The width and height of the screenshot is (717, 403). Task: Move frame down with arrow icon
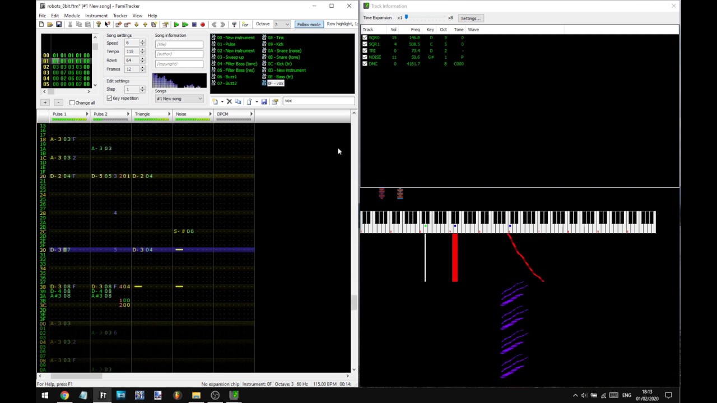coord(136,25)
